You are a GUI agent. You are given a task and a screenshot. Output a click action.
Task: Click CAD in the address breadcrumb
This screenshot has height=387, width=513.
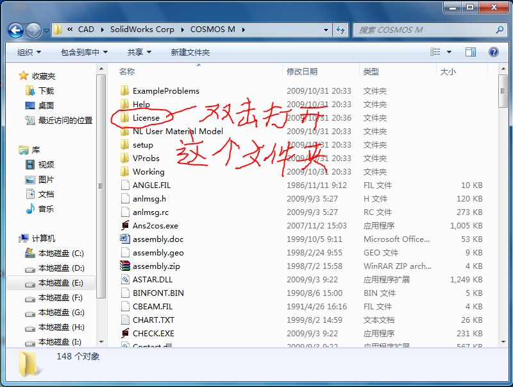coord(86,30)
